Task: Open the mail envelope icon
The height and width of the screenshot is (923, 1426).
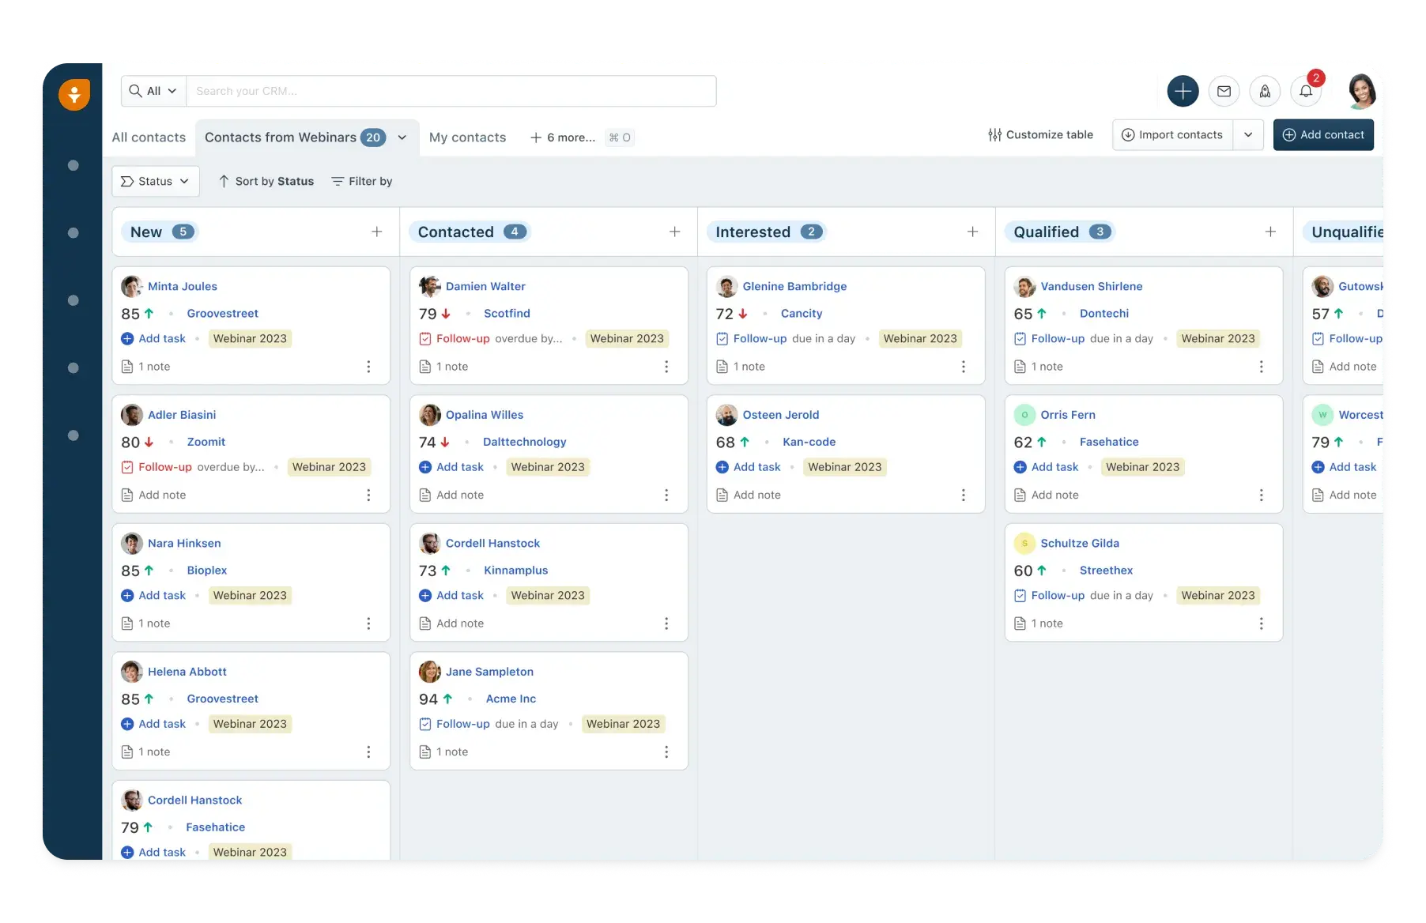Action: tap(1224, 92)
